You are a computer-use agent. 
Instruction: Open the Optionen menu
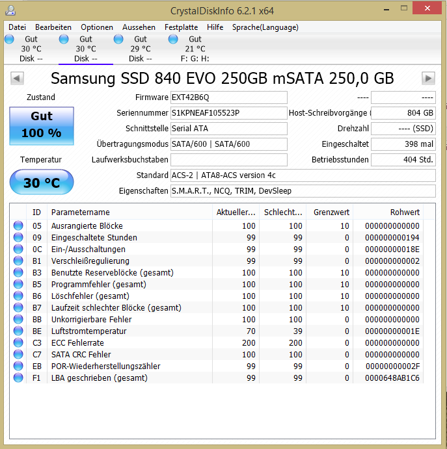pyautogui.click(x=97, y=27)
